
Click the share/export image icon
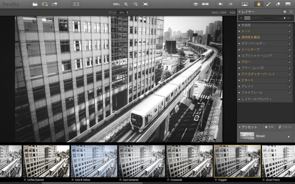pyautogui.click(x=55, y=4)
